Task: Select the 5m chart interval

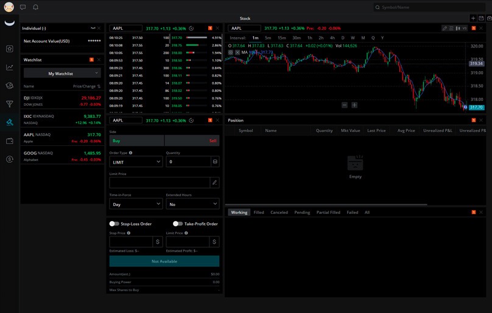Action: click(268, 38)
